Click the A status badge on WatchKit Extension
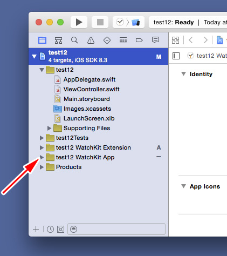This screenshot has height=256, width=227. pyautogui.click(x=159, y=147)
